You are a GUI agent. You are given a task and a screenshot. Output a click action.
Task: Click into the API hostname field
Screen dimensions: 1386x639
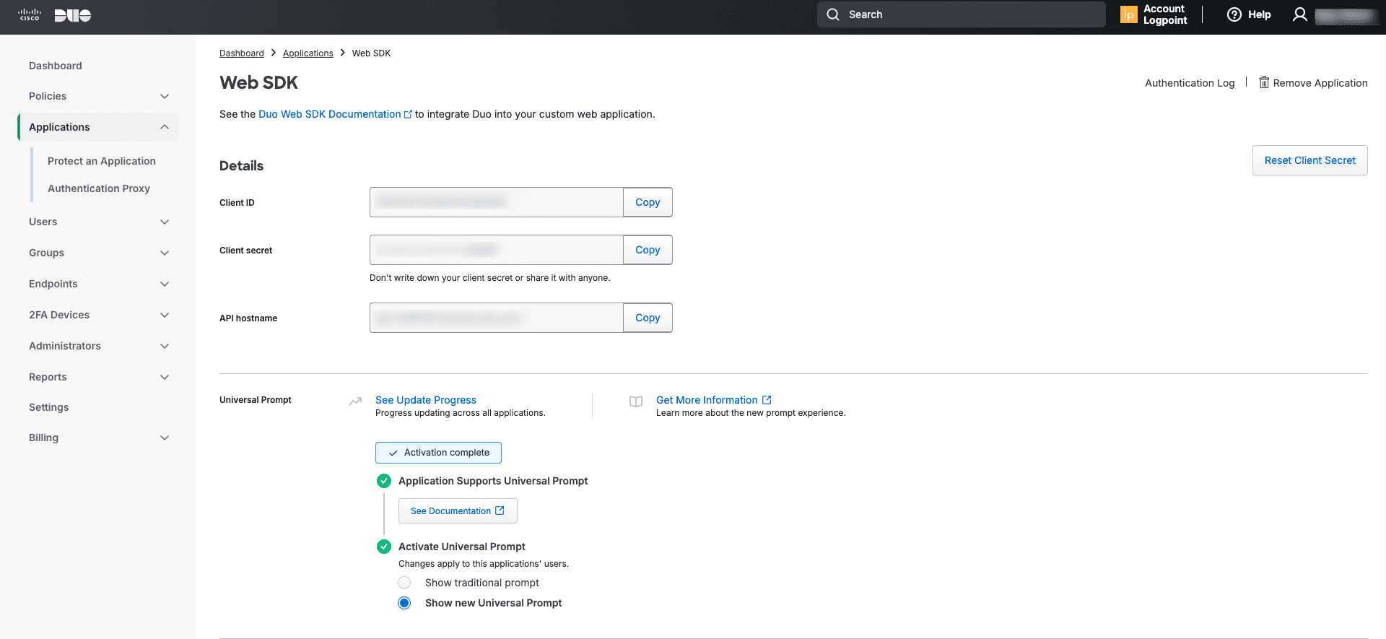496,318
